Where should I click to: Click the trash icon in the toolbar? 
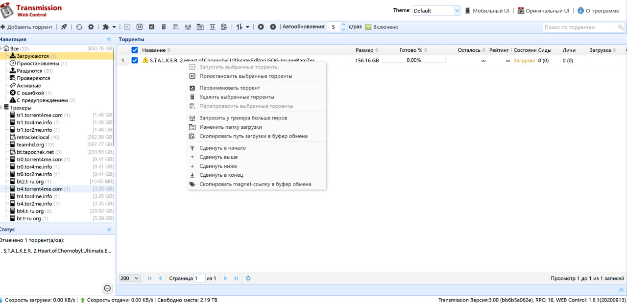[164, 27]
